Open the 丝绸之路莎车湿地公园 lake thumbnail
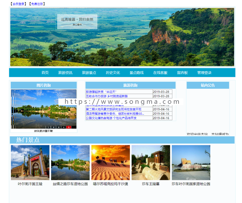The height and width of the screenshot is (203, 242). [x=70, y=163]
